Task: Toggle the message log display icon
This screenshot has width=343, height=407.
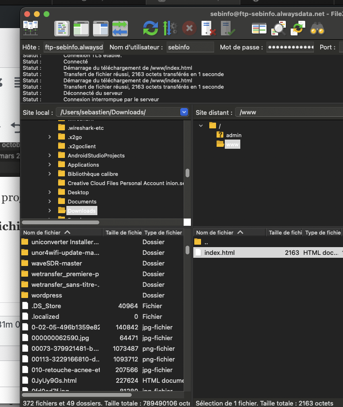Action: (x=62, y=28)
